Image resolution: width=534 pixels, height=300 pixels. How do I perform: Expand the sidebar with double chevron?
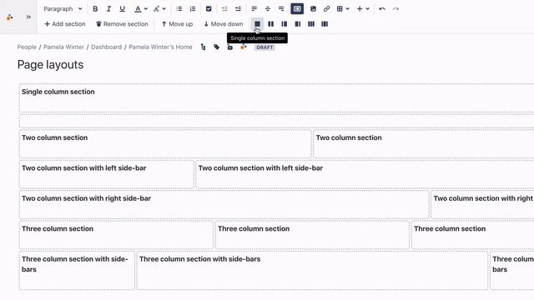(28, 17)
